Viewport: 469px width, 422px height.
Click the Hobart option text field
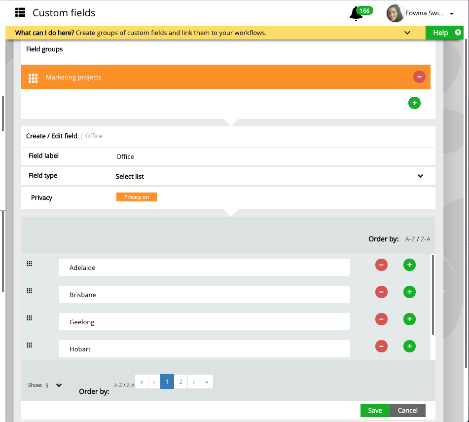[204, 348]
